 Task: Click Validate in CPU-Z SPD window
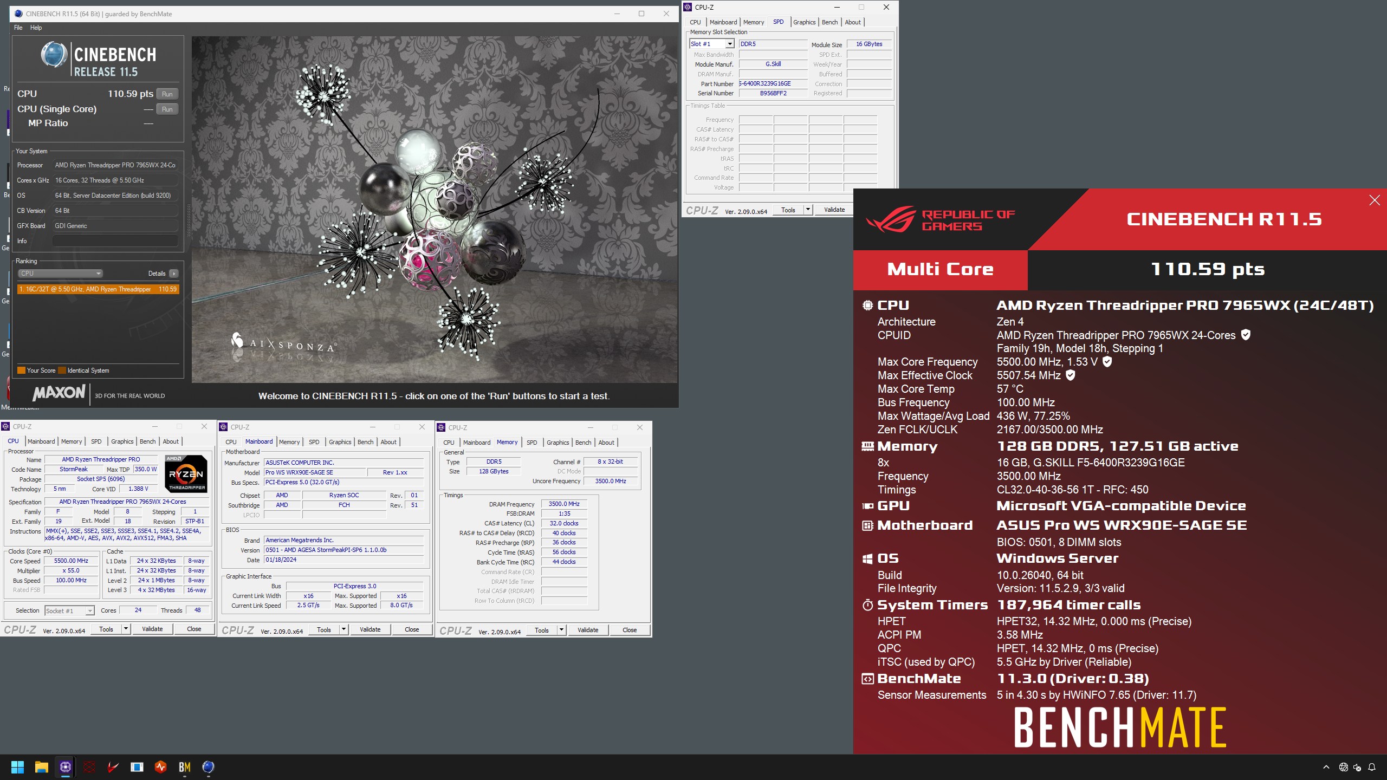click(x=834, y=210)
